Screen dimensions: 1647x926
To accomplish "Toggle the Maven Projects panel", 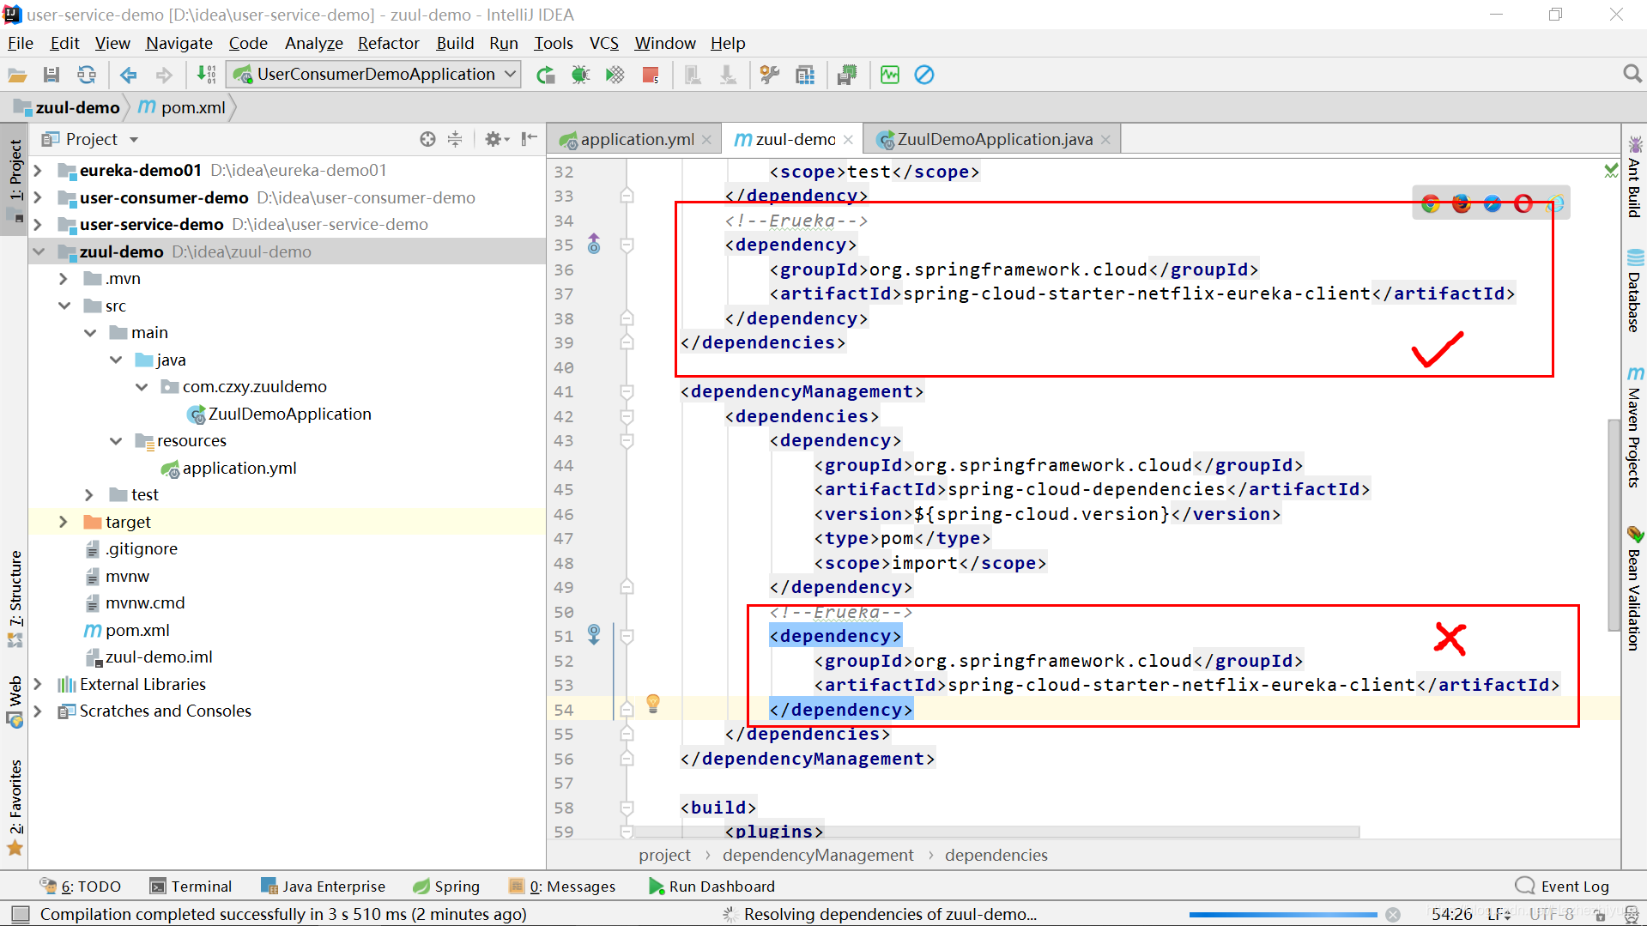I will point(1634,427).
